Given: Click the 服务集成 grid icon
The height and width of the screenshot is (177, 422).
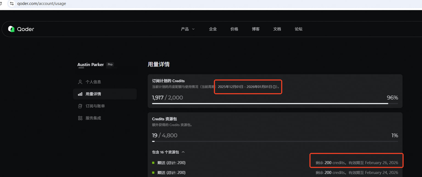Looking at the screenshot, I should click(80, 118).
